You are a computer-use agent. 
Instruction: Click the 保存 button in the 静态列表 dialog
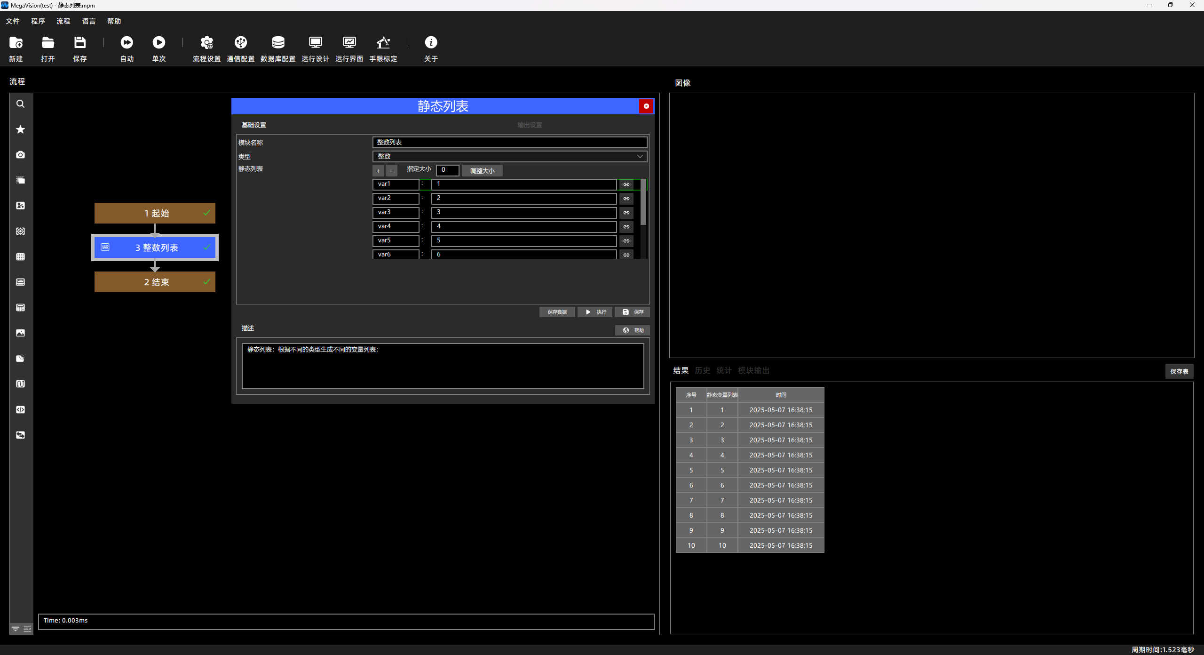[x=633, y=312]
